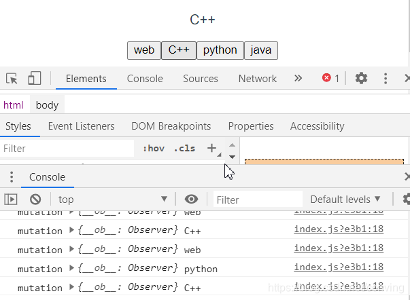This screenshot has height=300, width=410.
Task: Click the red error count indicator
Action: [x=330, y=79]
